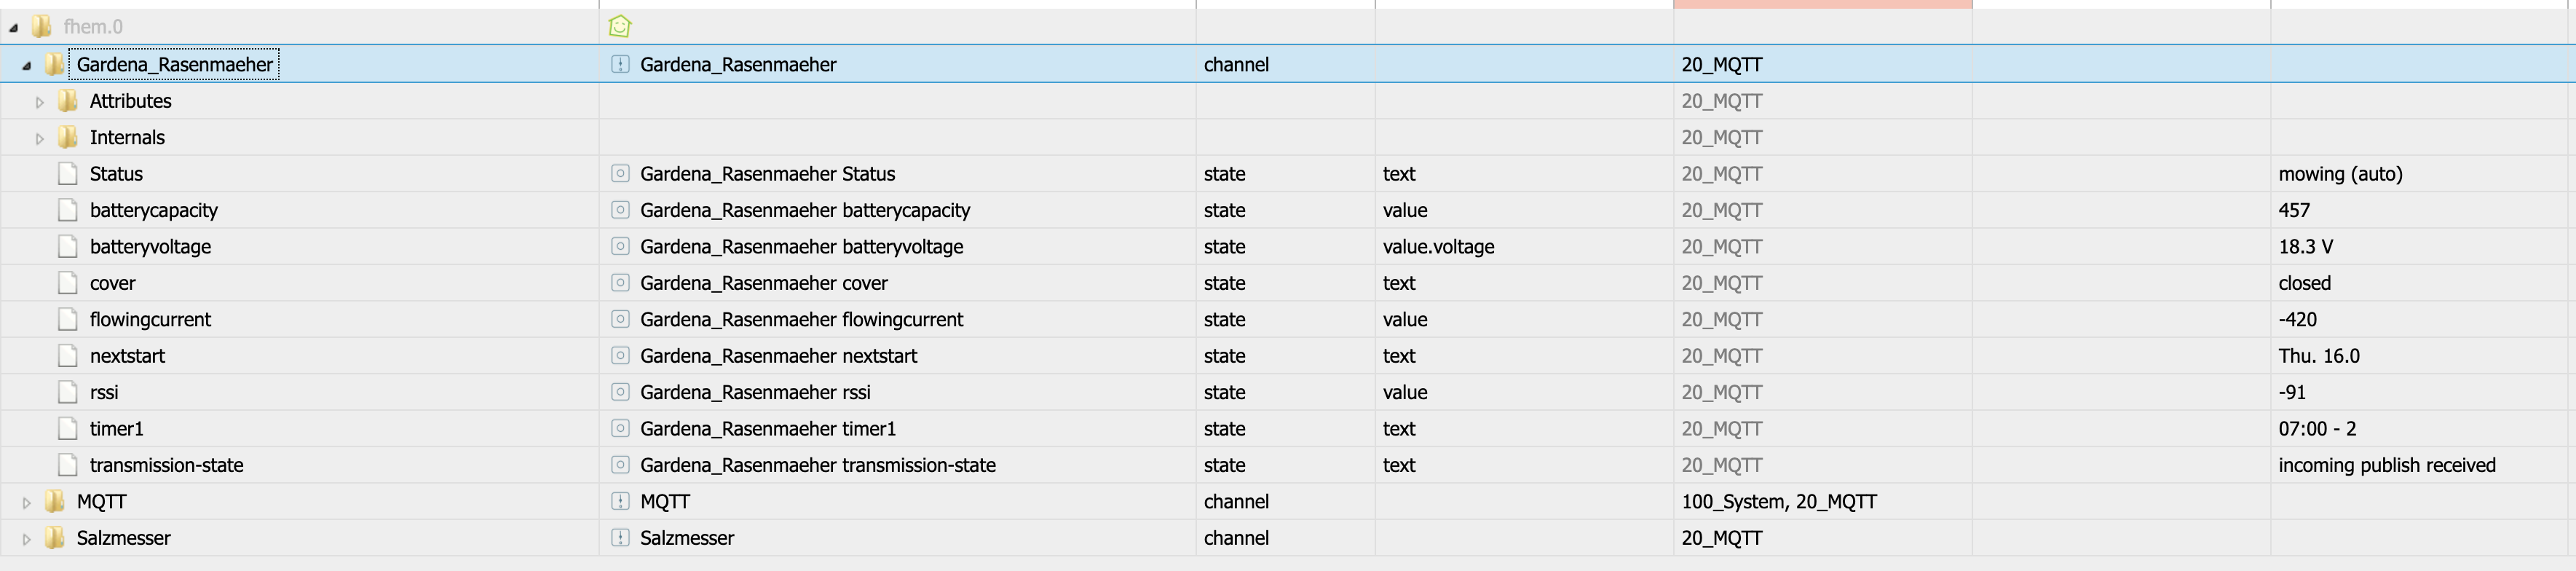The image size is (2576, 571).
Task: Click the batteryvoltage file icon
Action: 68,246
